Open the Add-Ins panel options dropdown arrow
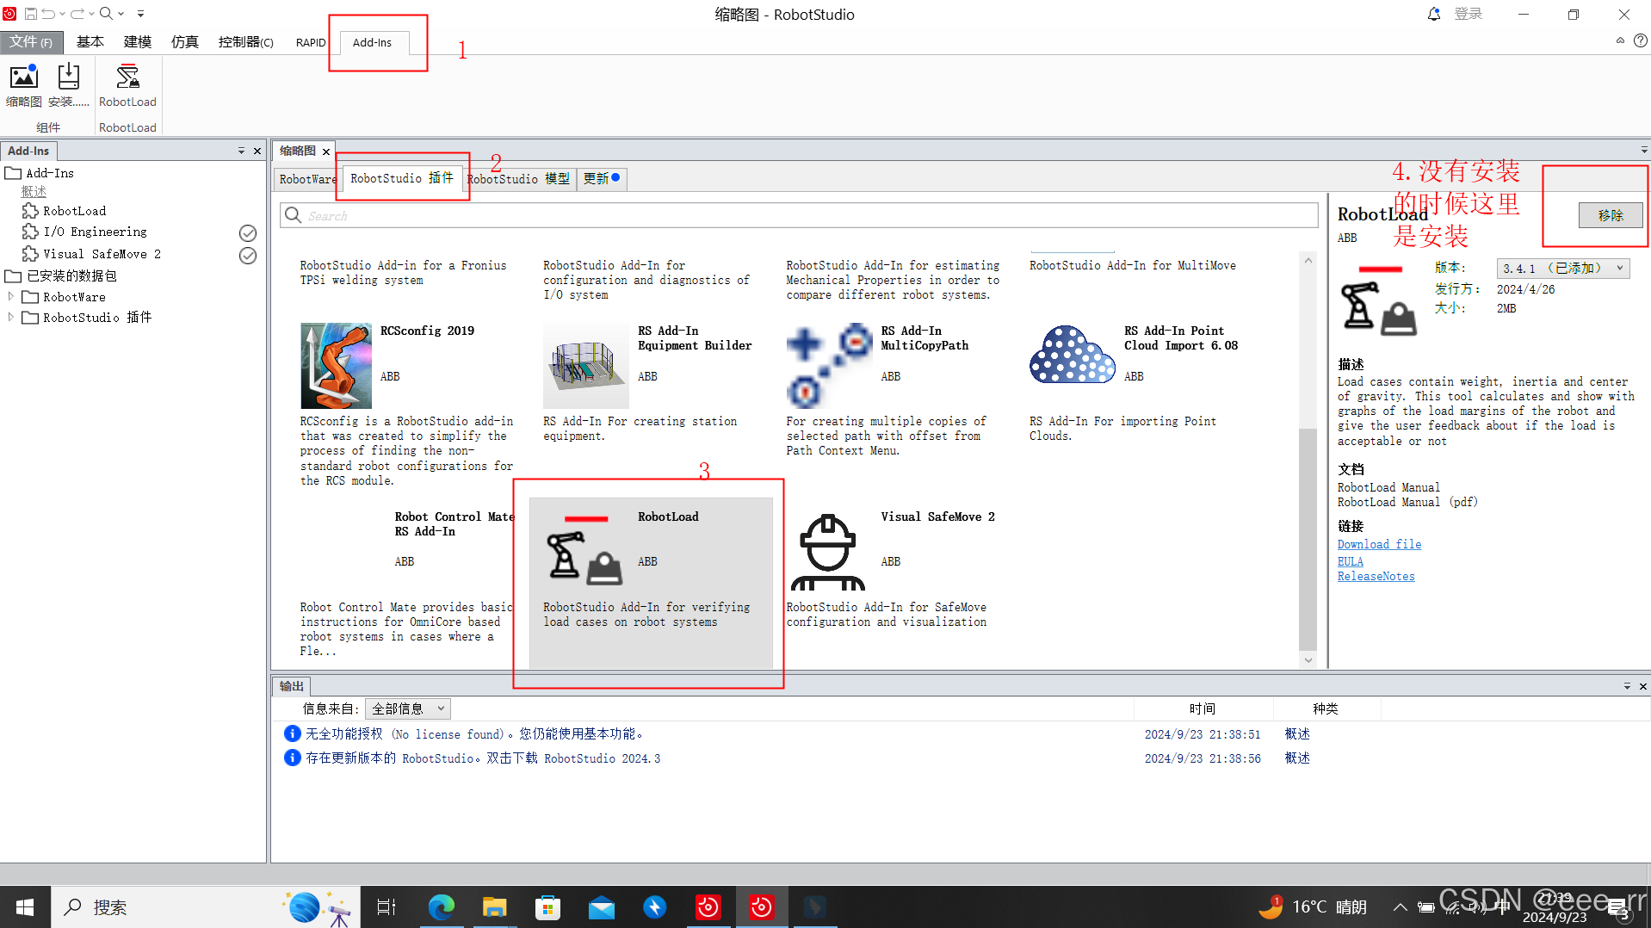The image size is (1651, 928). 241,151
